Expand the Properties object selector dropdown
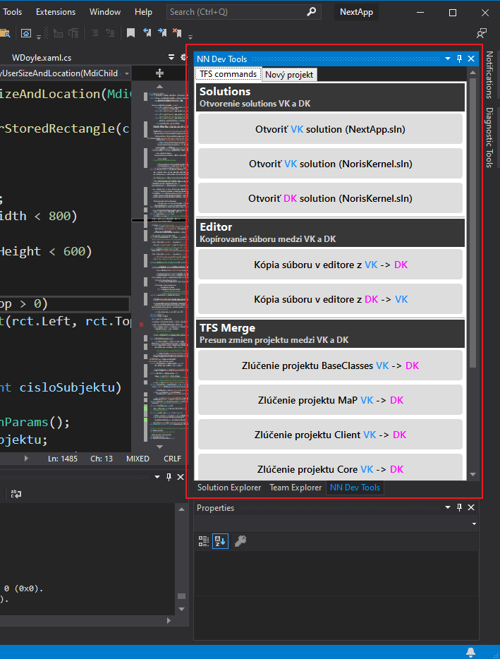Viewport: 500px width, 659px height. (x=474, y=524)
